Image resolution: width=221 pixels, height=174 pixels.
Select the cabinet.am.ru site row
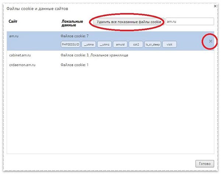[110, 55]
